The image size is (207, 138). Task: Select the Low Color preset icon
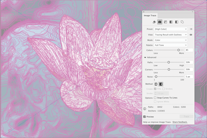coord(166,22)
